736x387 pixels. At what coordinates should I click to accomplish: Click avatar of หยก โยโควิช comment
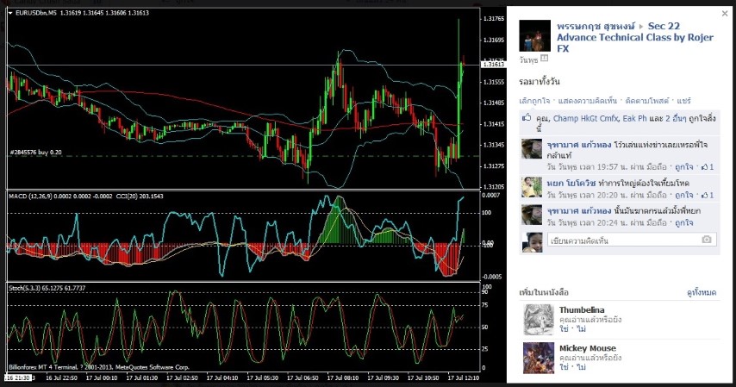[532, 187]
